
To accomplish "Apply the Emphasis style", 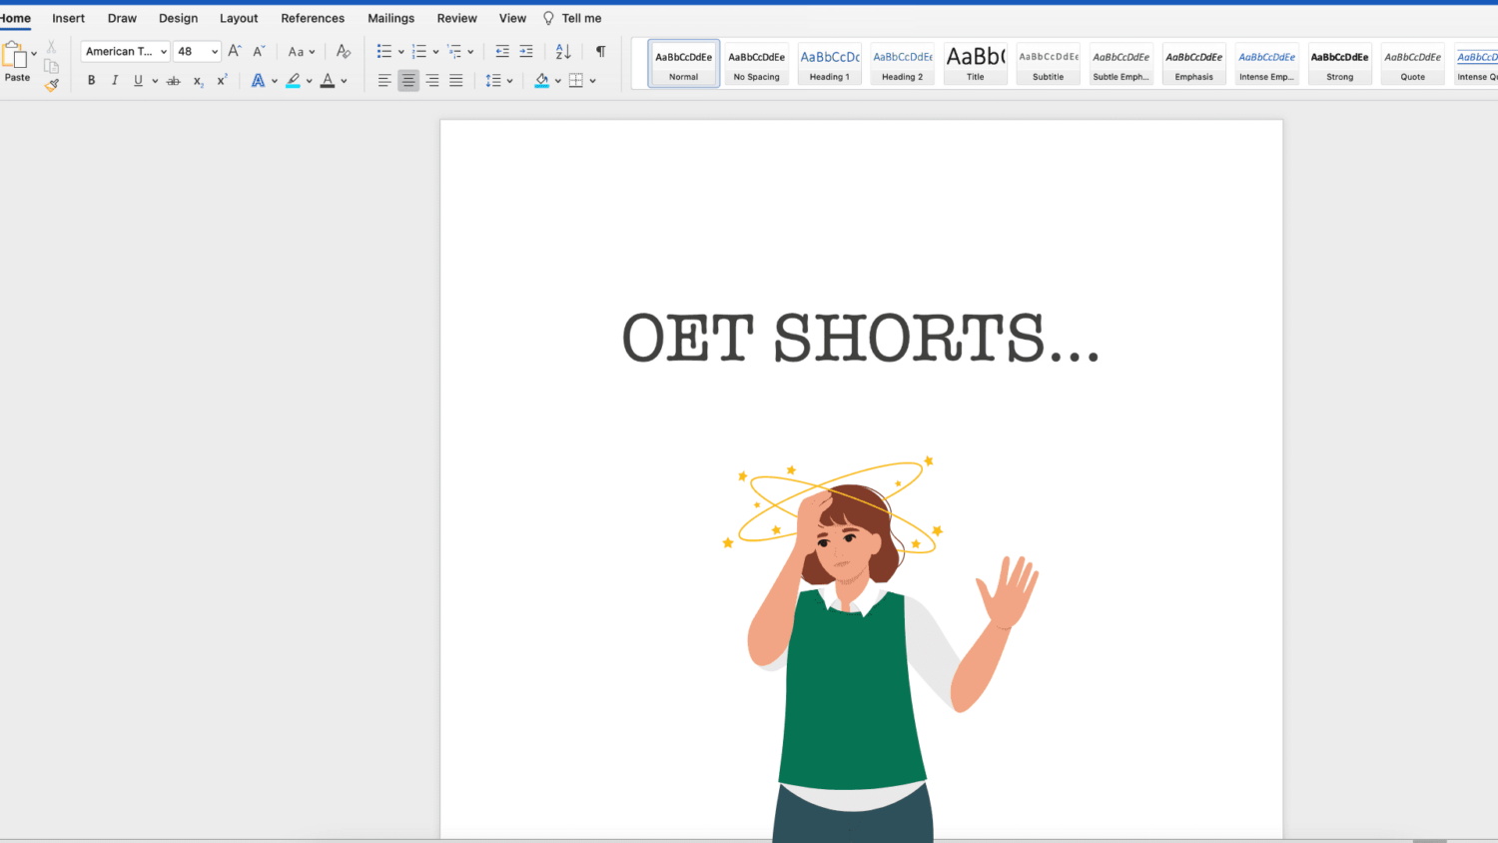I will pyautogui.click(x=1194, y=64).
